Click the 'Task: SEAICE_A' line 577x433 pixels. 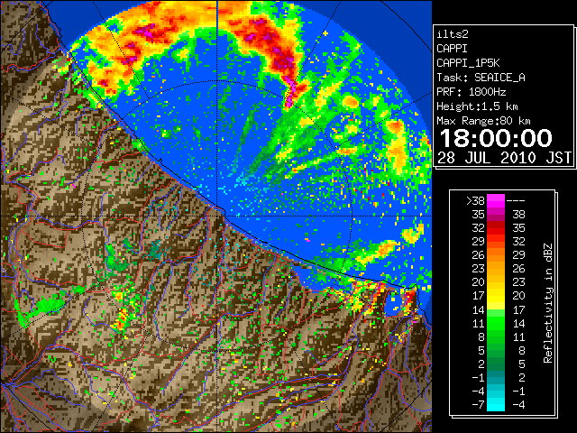coord(481,78)
